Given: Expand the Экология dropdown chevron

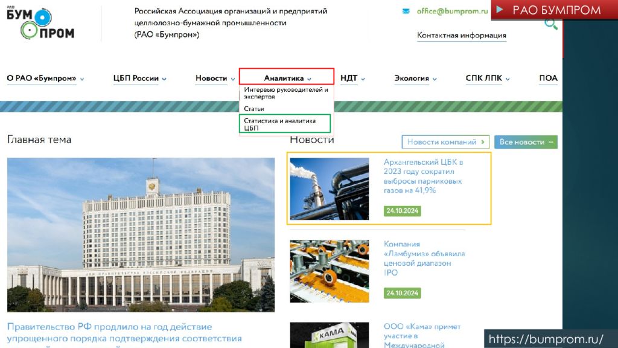Looking at the screenshot, I should click(435, 79).
